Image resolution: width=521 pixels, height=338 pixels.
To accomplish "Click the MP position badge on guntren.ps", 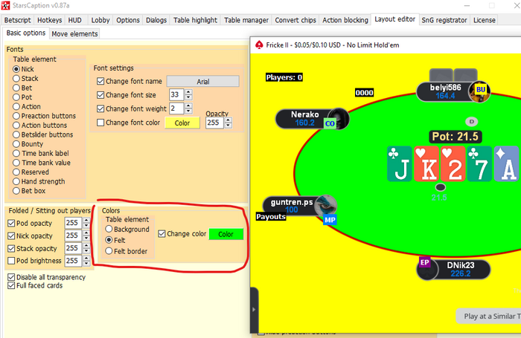I will [330, 220].
